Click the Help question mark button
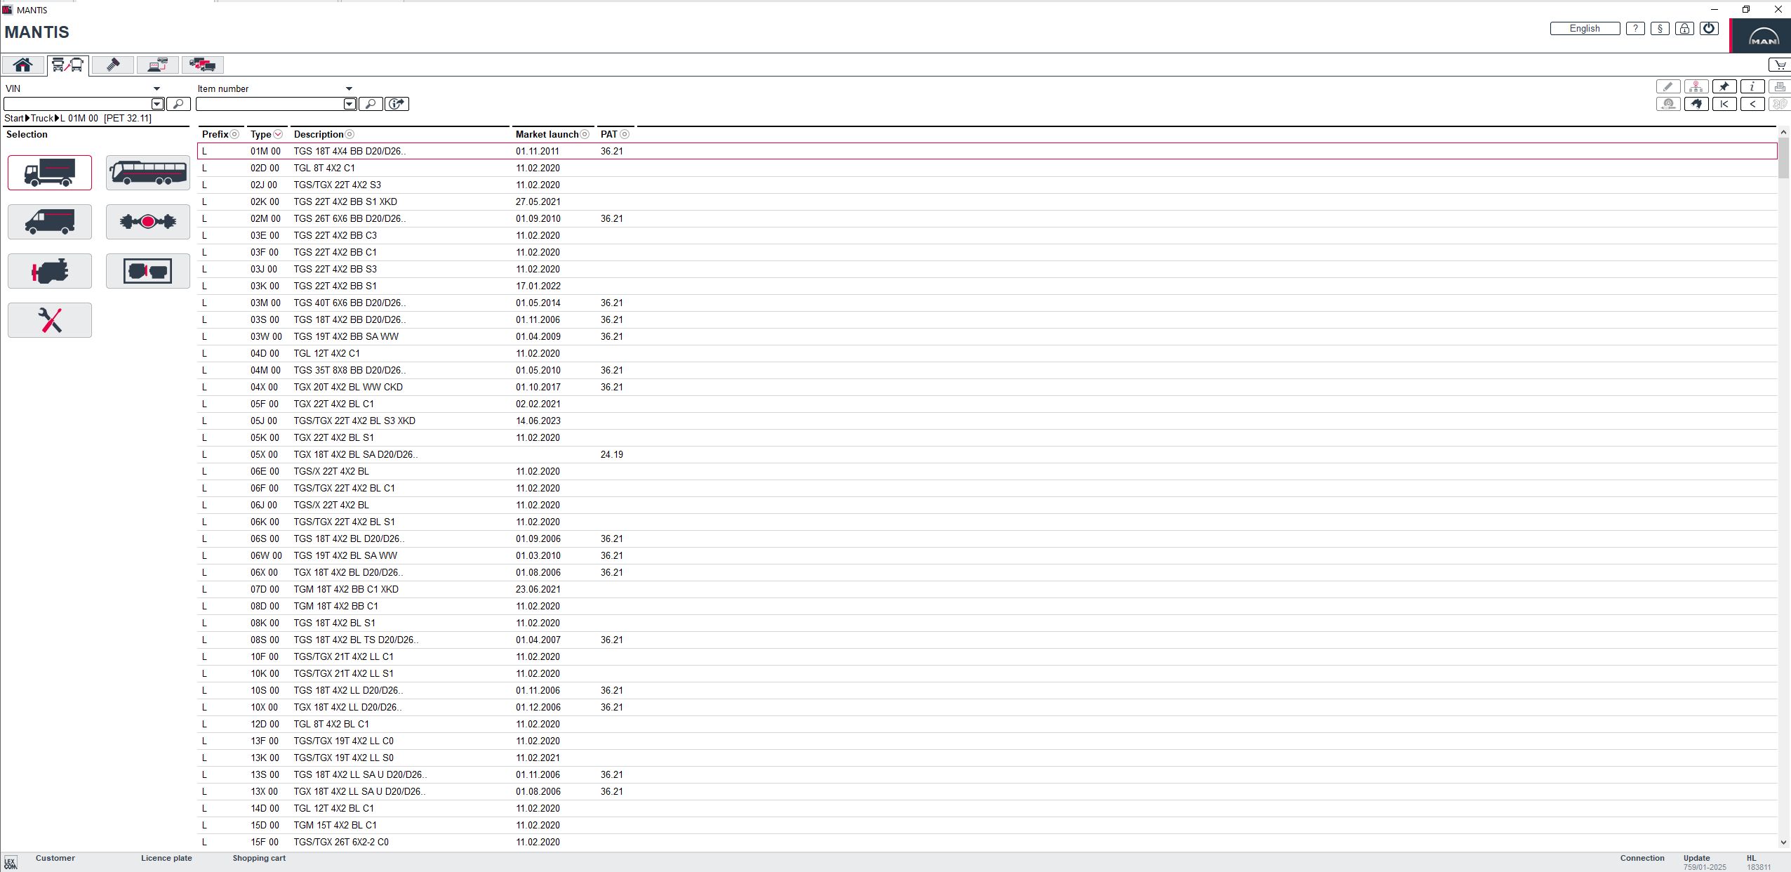Viewport: 1791px width, 872px height. 1635,28
